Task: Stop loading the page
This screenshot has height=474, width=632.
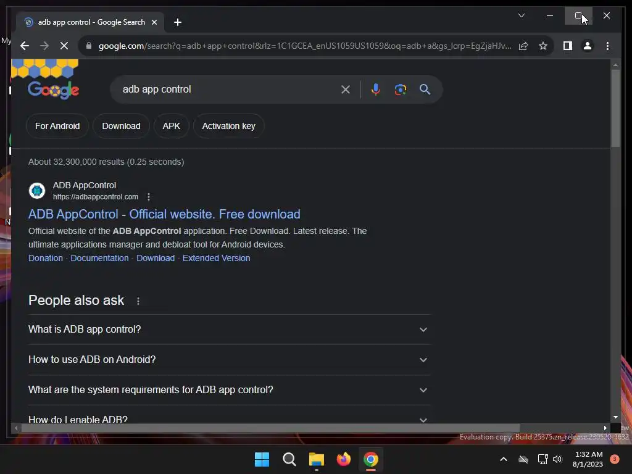Action: pos(64,46)
